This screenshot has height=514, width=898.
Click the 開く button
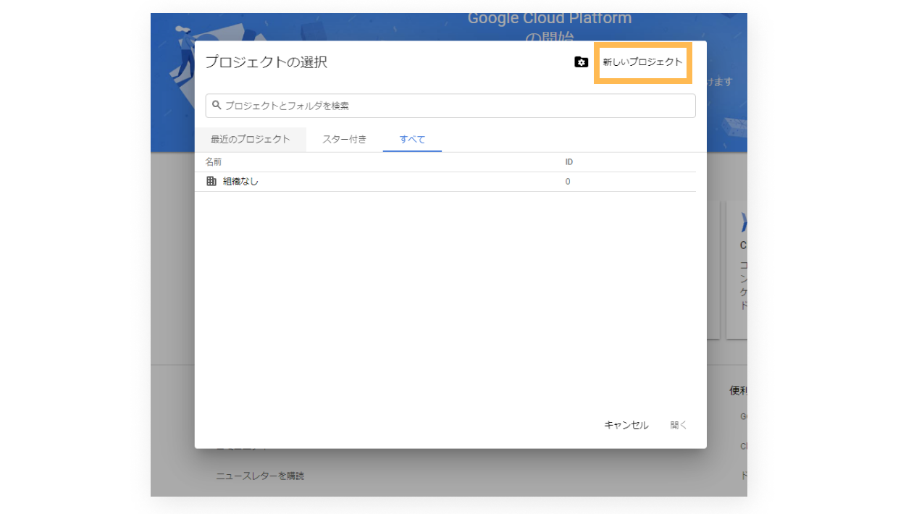(678, 425)
